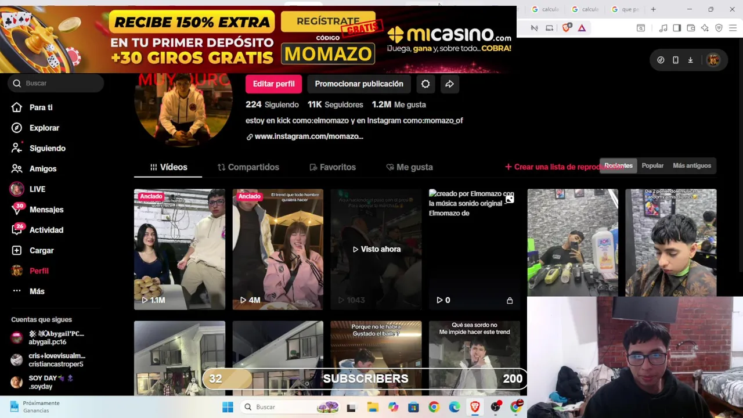Switch to the 'que pa' Google tab
This screenshot has width=743, height=418.
(x=625, y=9)
